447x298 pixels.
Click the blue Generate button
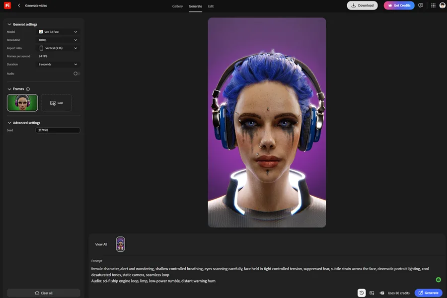point(428,293)
